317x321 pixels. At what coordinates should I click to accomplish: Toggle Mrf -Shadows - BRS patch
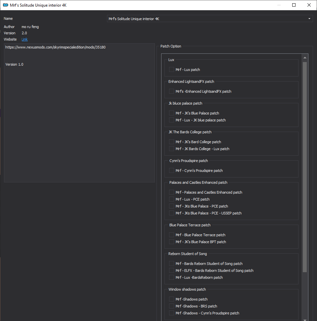tap(171, 306)
